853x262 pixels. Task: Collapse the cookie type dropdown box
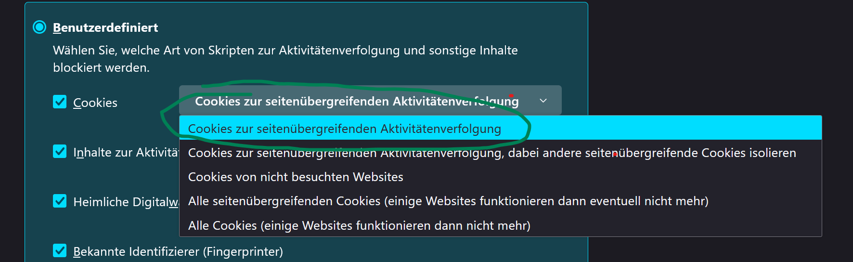click(x=370, y=100)
